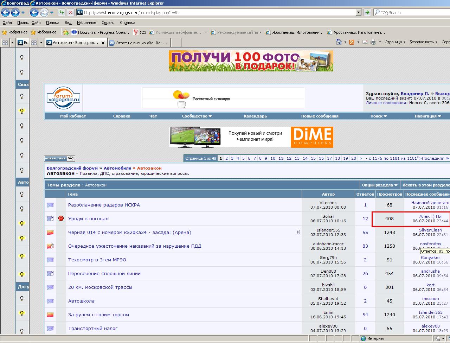This screenshot has height=343, width=450.
Task: Click the Print icon in command bar
Action: pos(373,42)
